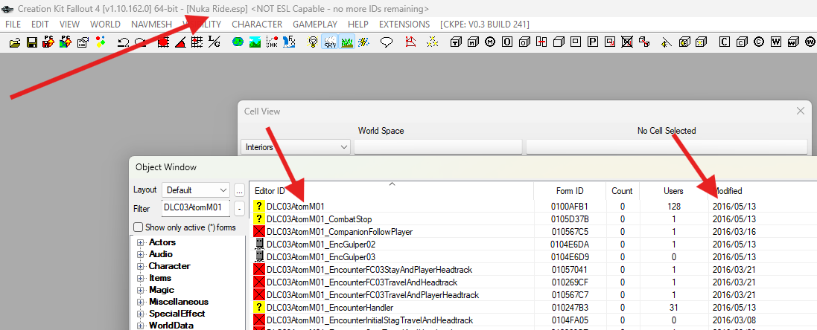Expand the Actors tree node
Screen dimensions: 817x330
pyautogui.click(x=139, y=242)
